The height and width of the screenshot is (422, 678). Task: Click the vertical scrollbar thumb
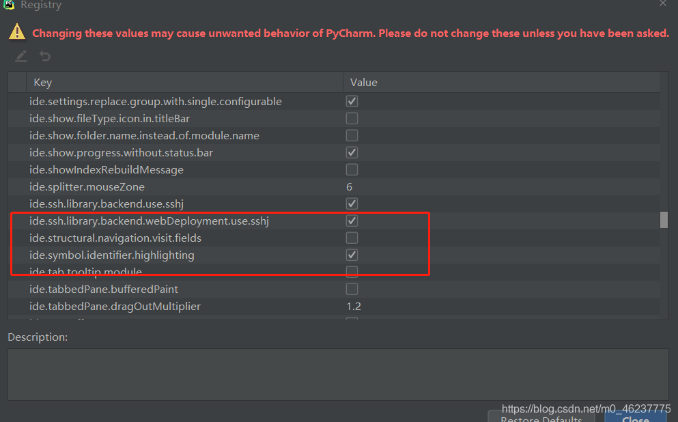(663, 220)
